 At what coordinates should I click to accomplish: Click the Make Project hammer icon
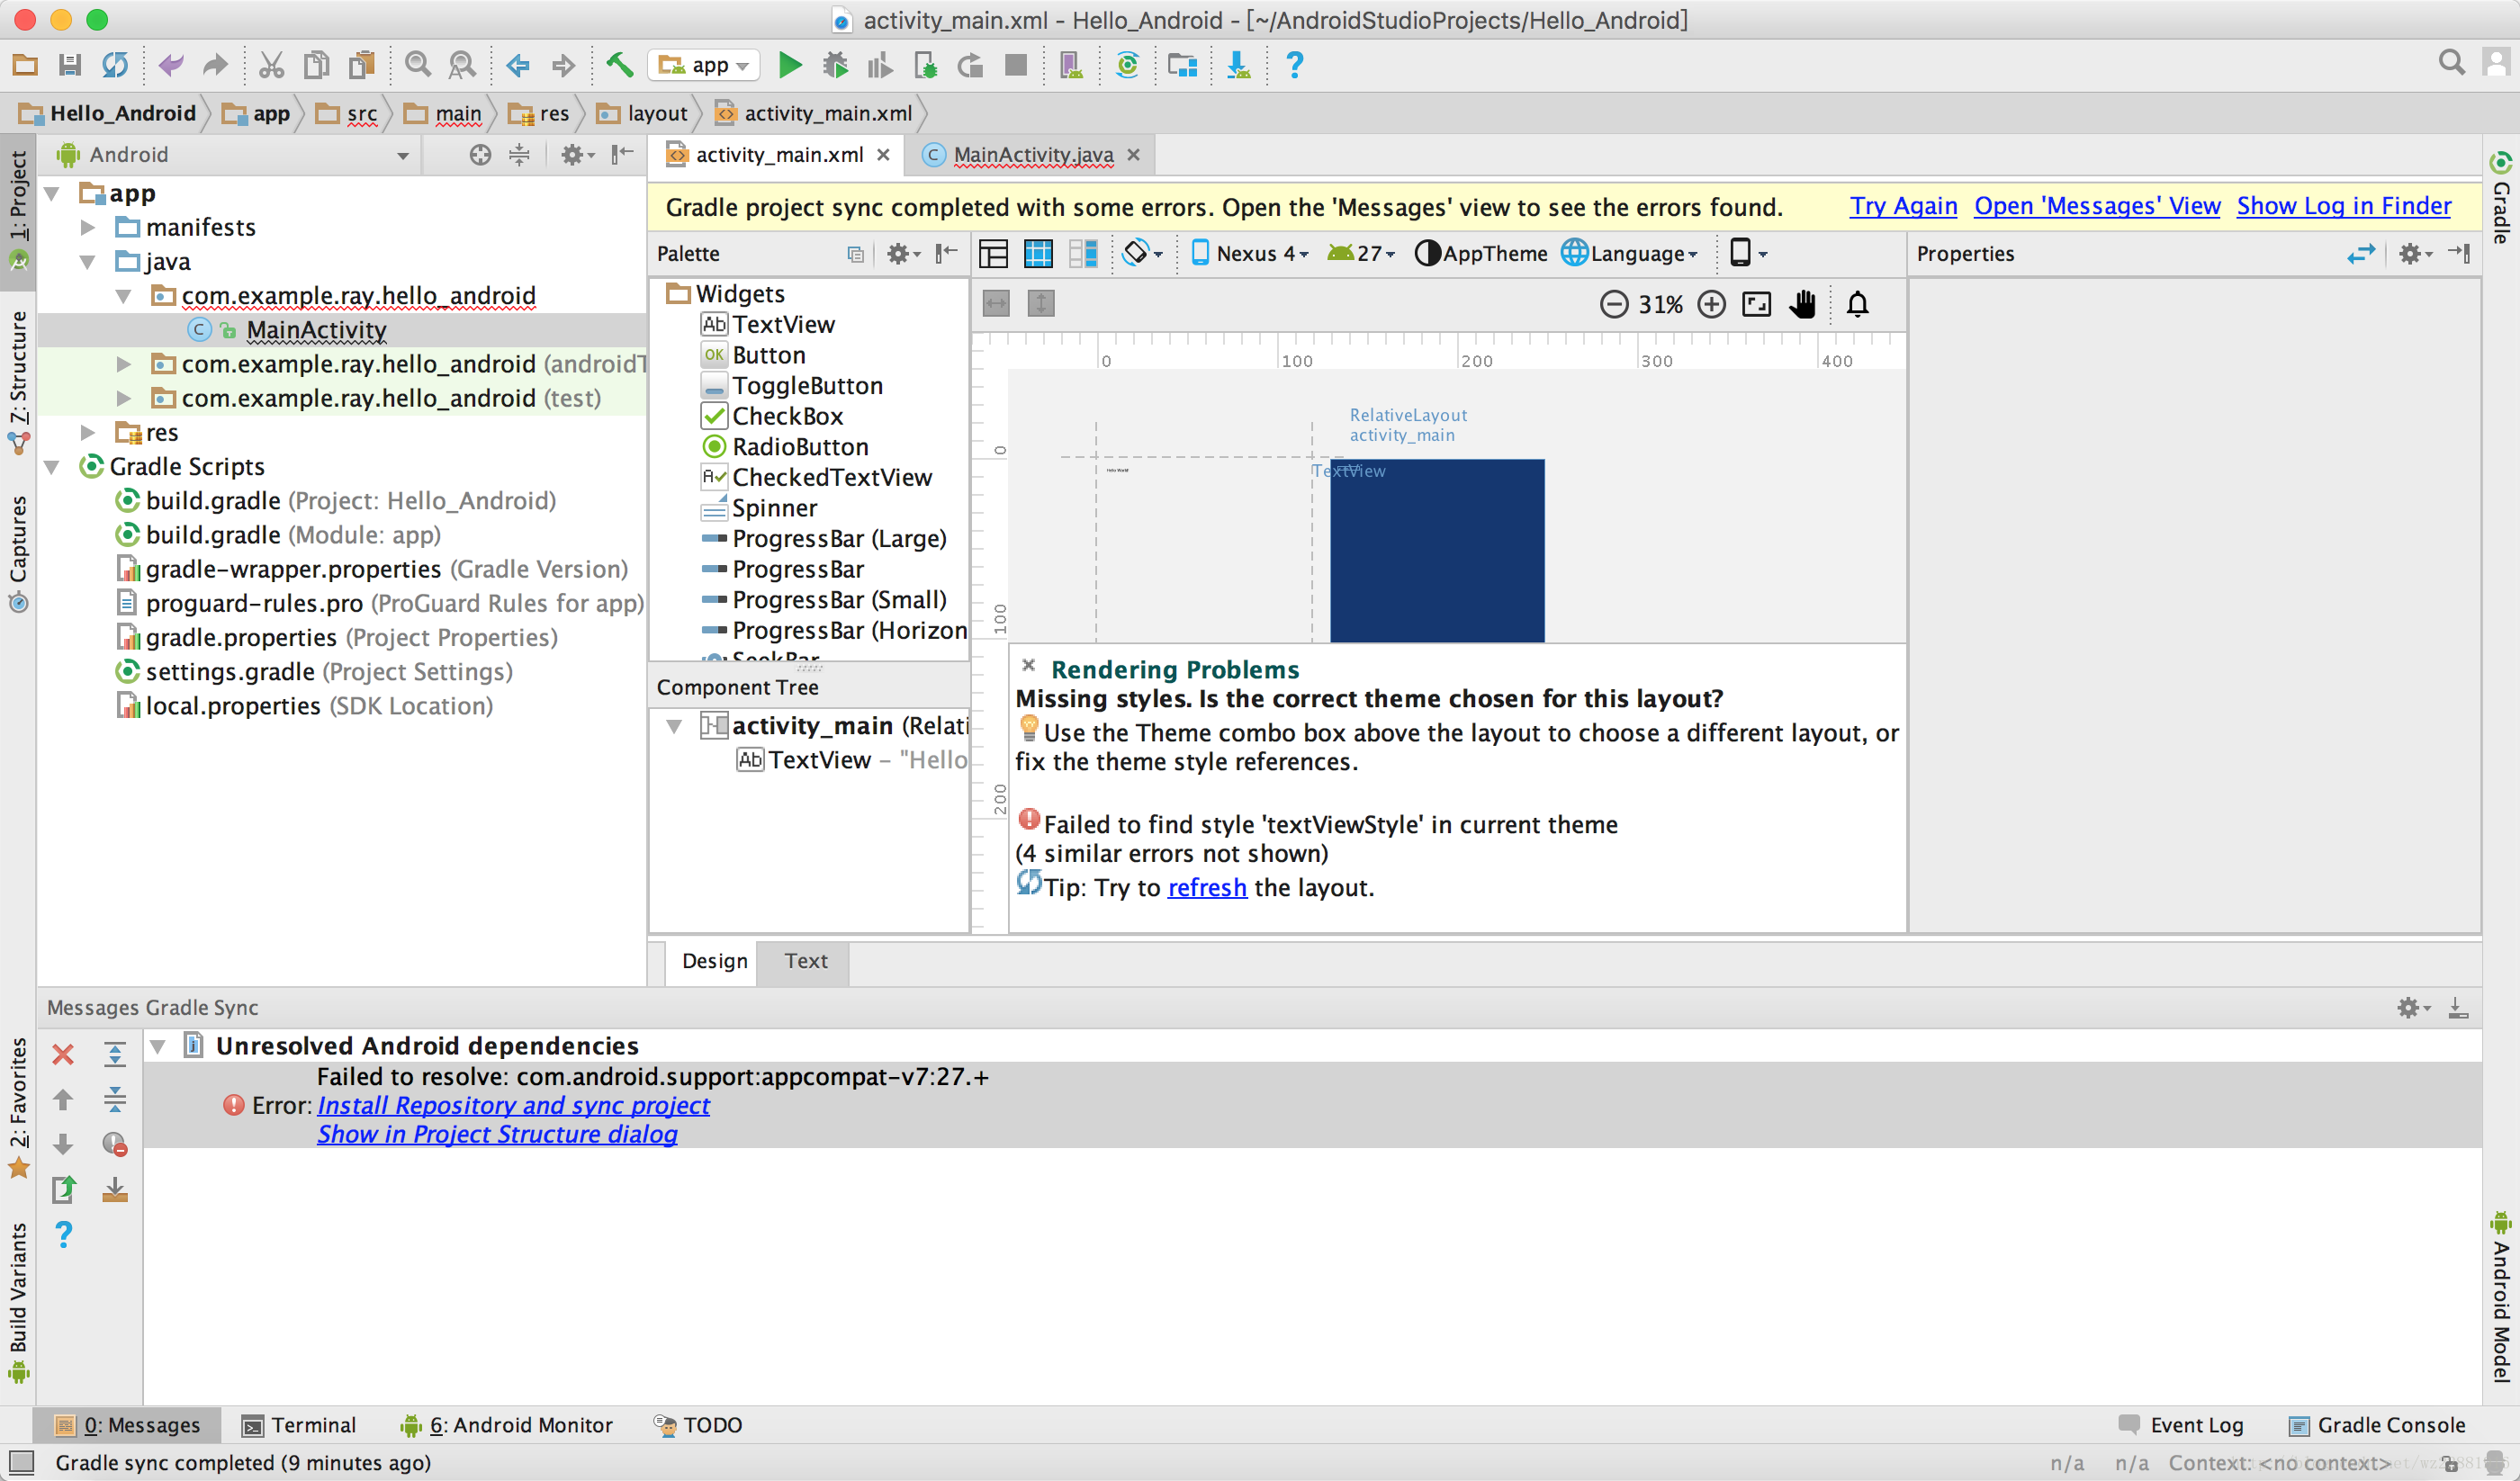[620, 66]
